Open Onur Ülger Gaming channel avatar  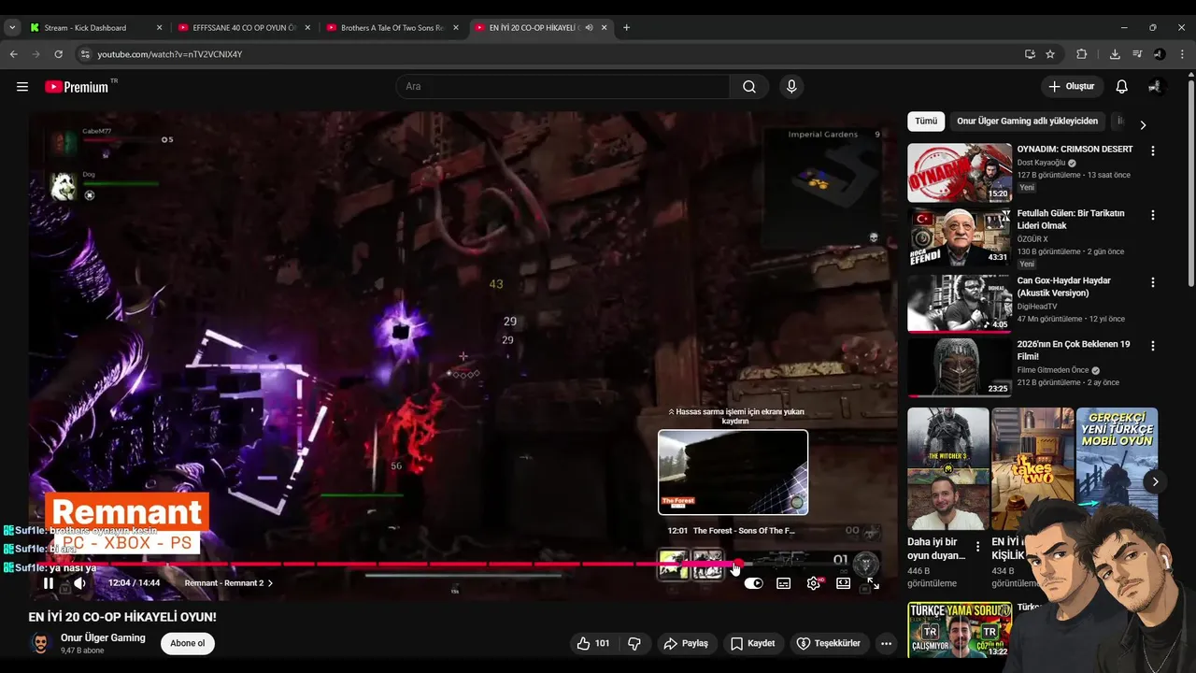[40, 643]
